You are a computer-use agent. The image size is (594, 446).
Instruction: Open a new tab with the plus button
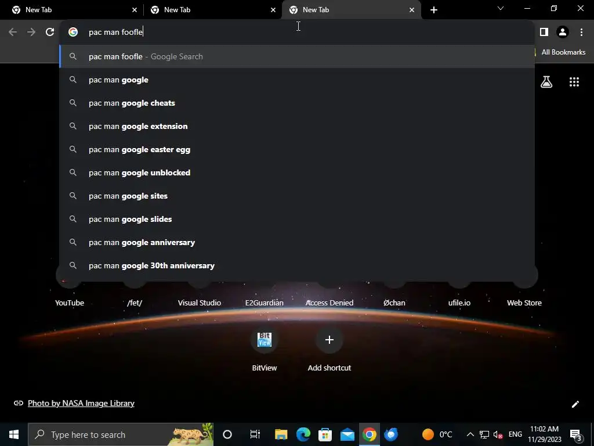434,10
